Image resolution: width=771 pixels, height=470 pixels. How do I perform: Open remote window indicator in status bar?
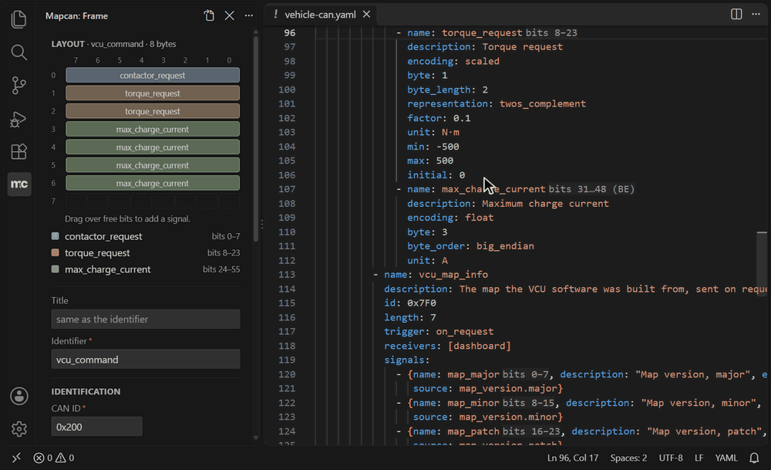click(16, 458)
